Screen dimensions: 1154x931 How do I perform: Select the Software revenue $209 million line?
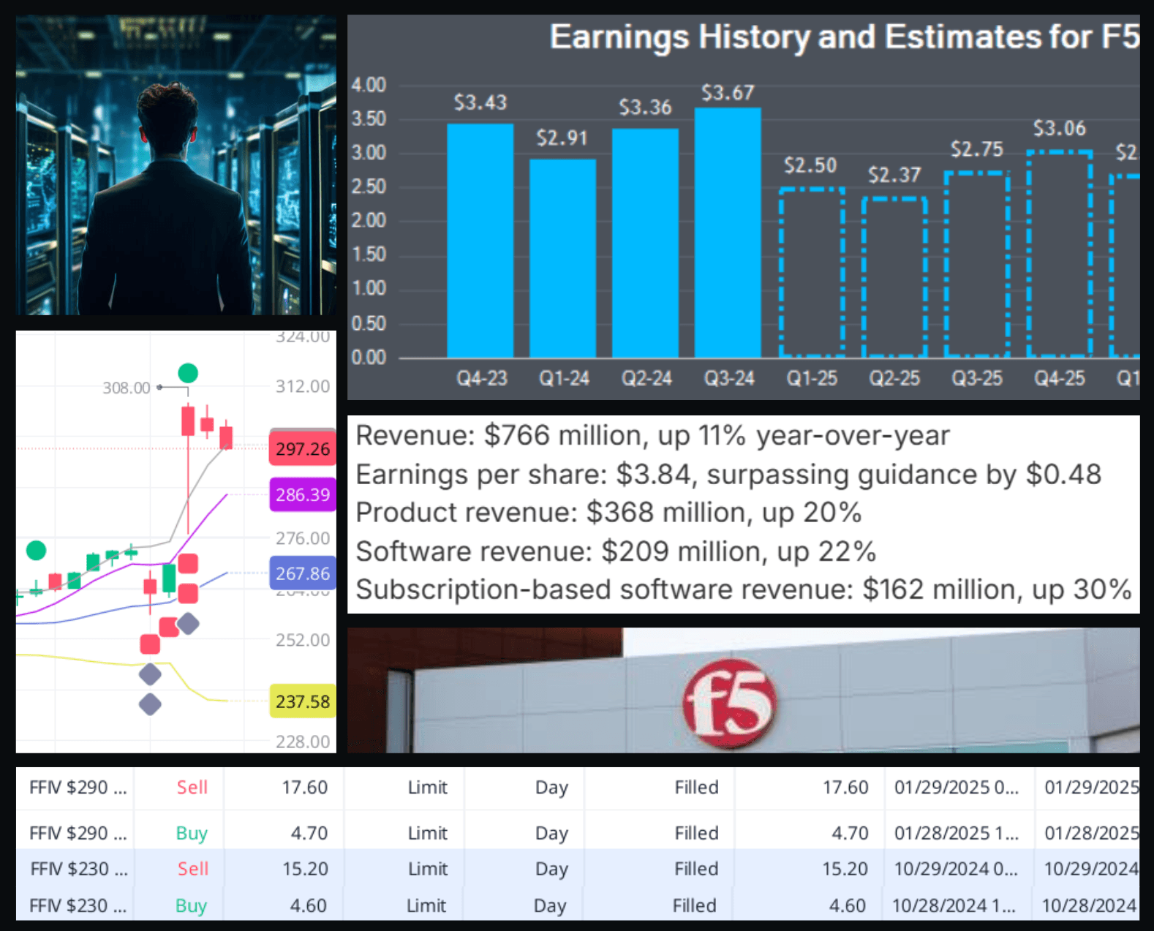coord(616,551)
